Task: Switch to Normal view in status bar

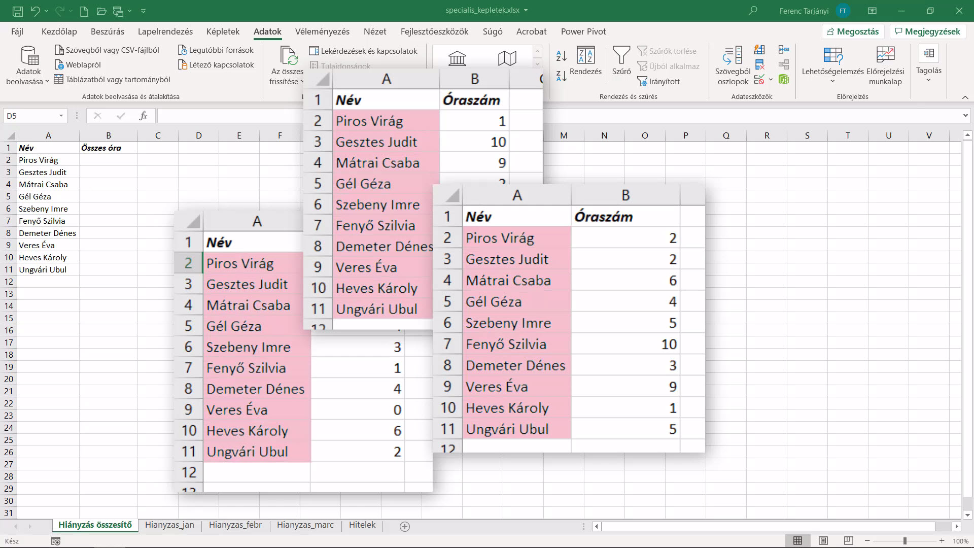Action: click(797, 541)
